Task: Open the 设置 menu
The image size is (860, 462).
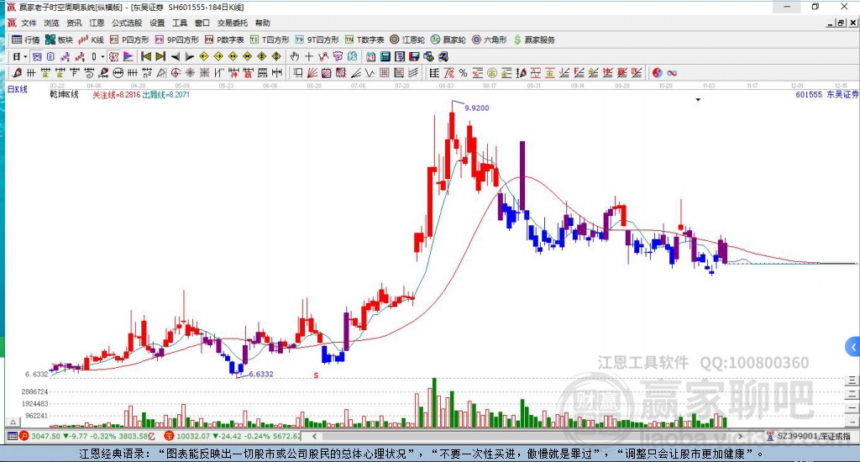Action: pos(157,23)
